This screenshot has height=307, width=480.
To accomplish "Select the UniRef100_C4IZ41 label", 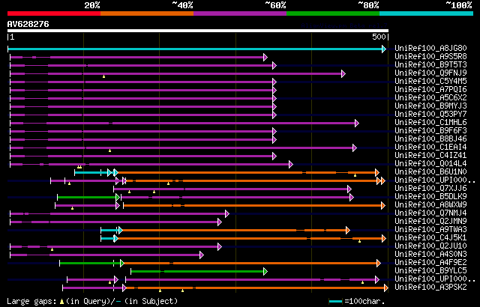I will pos(430,156).
